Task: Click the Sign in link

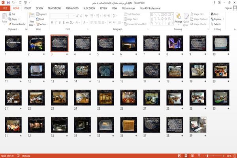Action: (x=228, y=8)
